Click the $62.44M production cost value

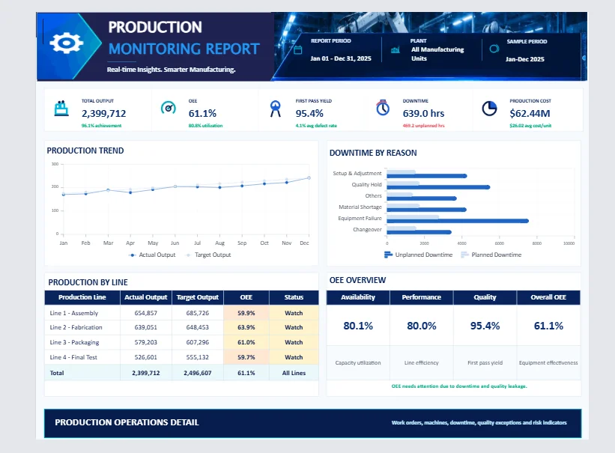(x=530, y=113)
